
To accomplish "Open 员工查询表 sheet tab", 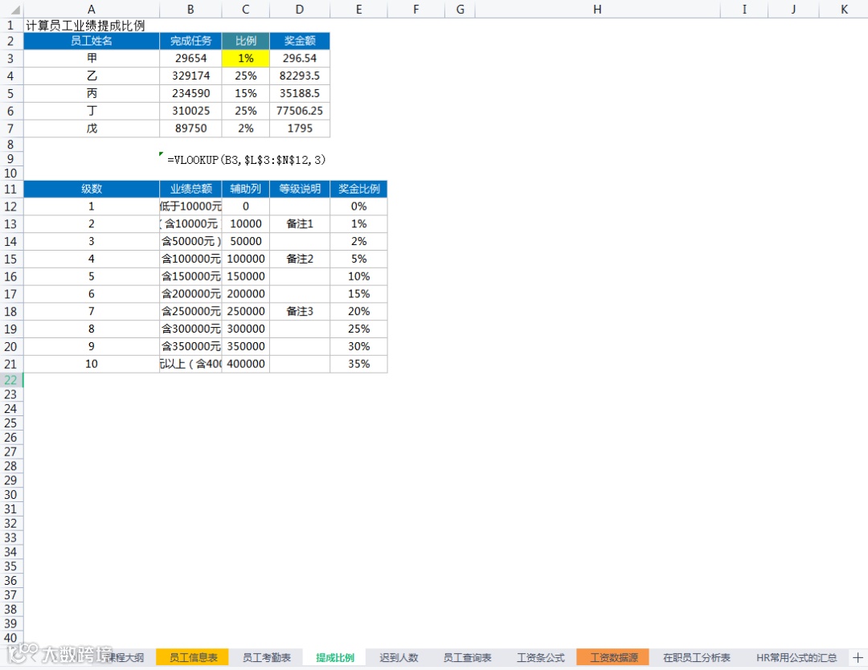I will pyautogui.click(x=467, y=657).
